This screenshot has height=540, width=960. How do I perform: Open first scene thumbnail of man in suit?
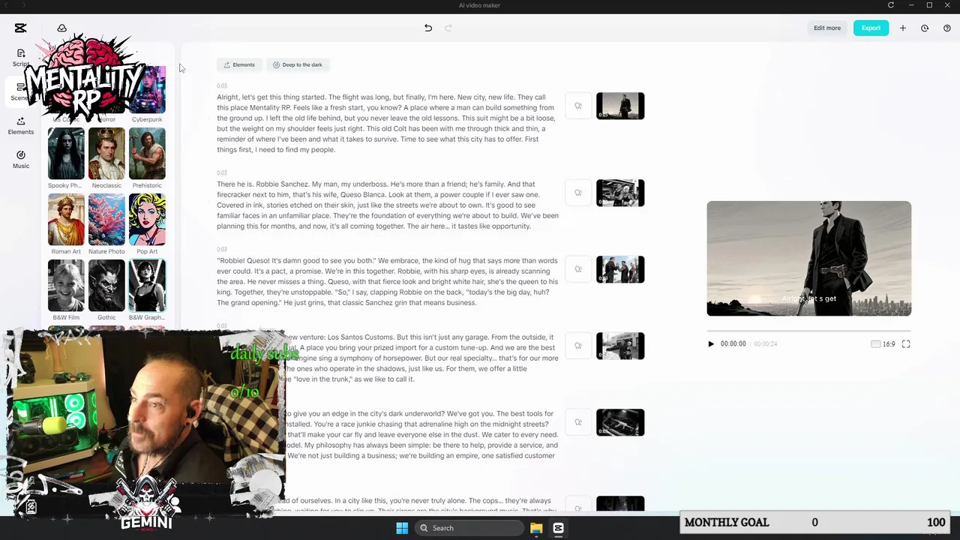pos(620,106)
